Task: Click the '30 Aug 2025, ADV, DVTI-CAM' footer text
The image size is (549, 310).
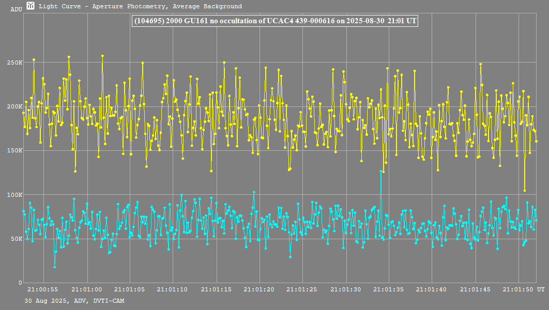Action: (74, 301)
